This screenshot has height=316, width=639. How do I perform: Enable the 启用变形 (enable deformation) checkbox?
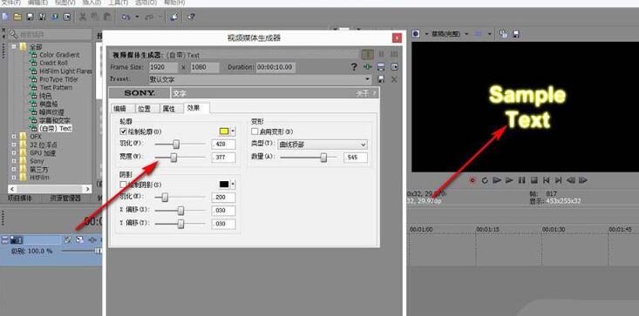pyautogui.click(x=255, y=131)
